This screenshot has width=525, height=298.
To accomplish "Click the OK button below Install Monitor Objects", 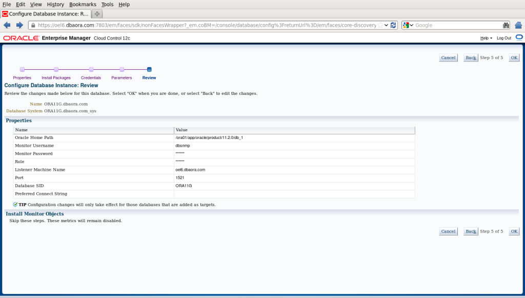I will [x=514, y=231].
